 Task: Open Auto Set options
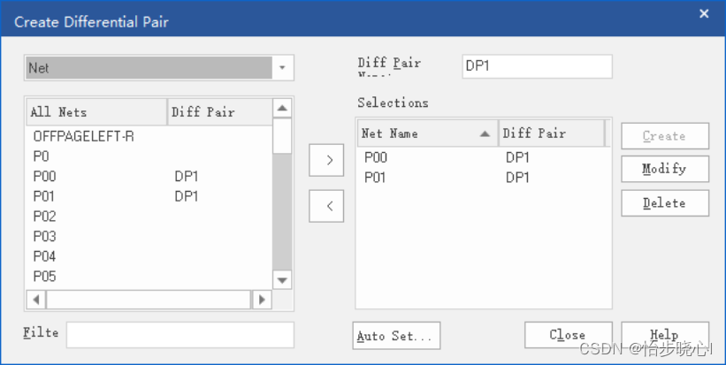tap(396, 336)
